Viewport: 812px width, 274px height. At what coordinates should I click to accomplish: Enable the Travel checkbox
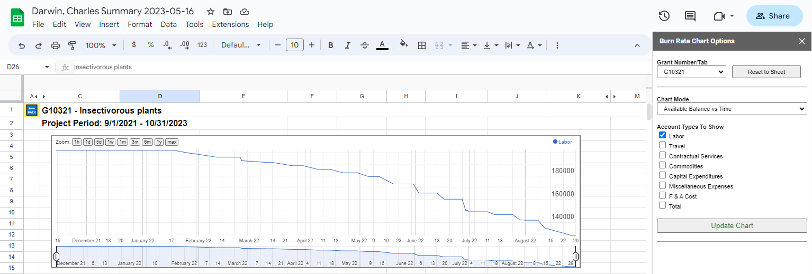click(x=662, y=145)
